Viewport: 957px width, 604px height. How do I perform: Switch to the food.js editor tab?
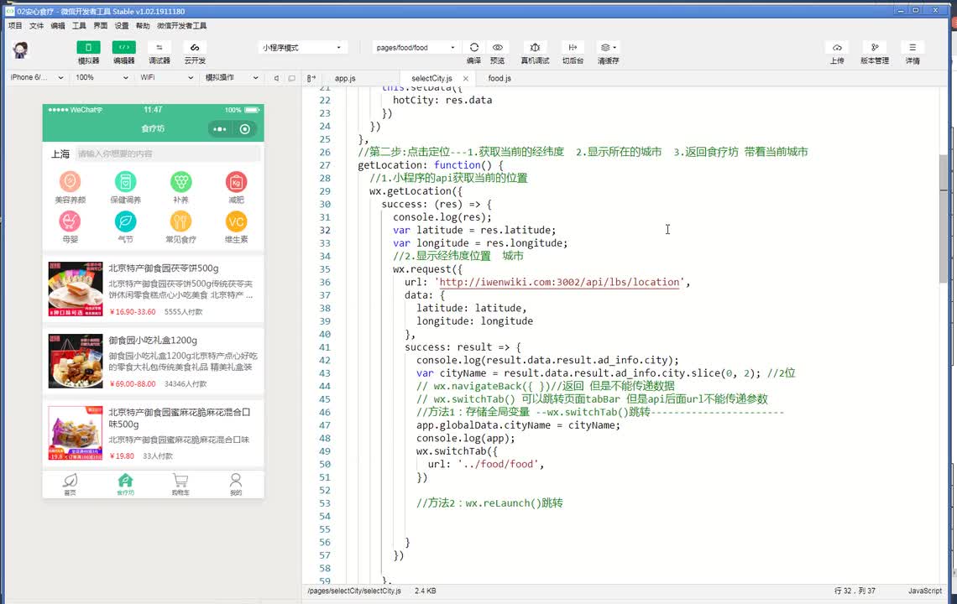click(x=499, y=78)
